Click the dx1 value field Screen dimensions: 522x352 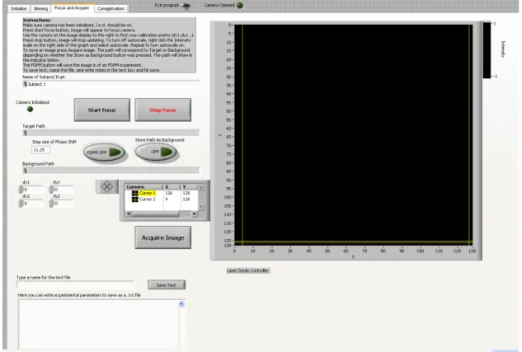(33, 190)
